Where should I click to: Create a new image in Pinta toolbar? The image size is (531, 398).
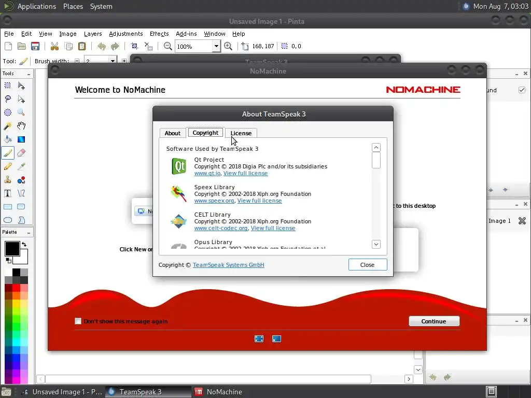click(x=8, y=46)
